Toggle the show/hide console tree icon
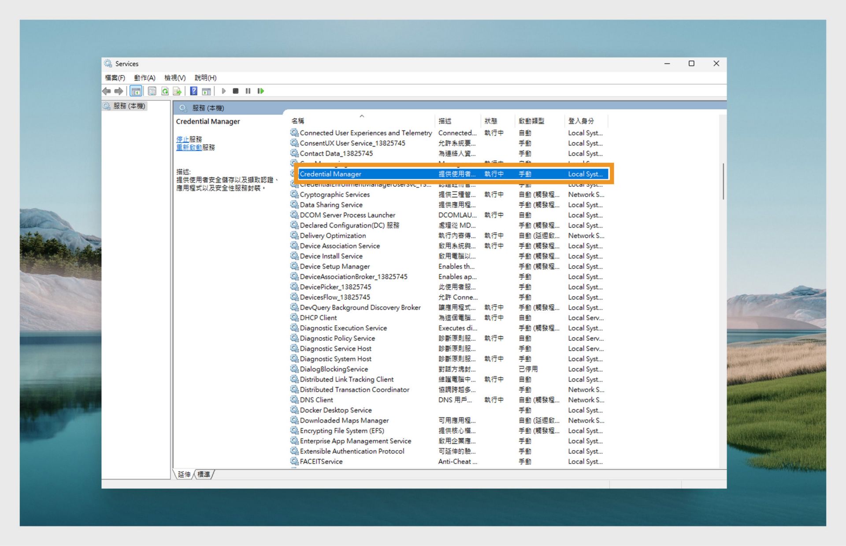The width and height of the screenshot is (846, 546). (136, 91)
